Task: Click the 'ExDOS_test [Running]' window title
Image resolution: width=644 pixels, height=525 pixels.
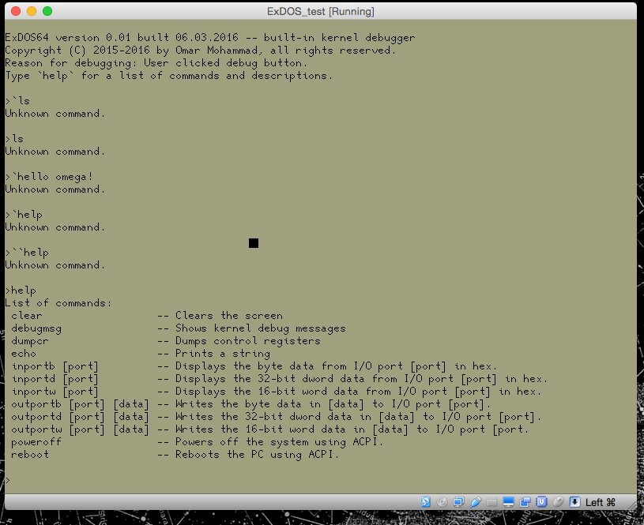Action: coord(321,11)
